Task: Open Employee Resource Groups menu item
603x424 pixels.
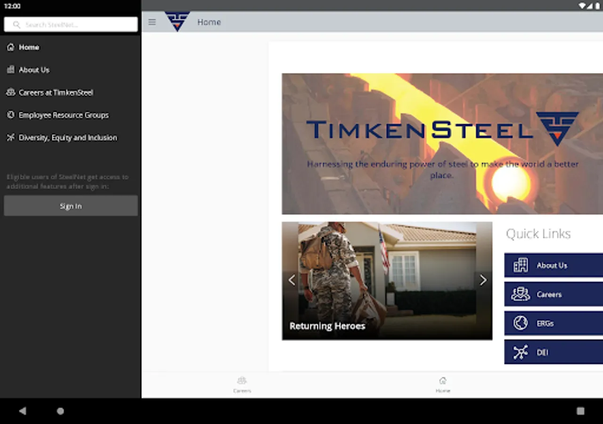Action: click(x=71, y=115)
